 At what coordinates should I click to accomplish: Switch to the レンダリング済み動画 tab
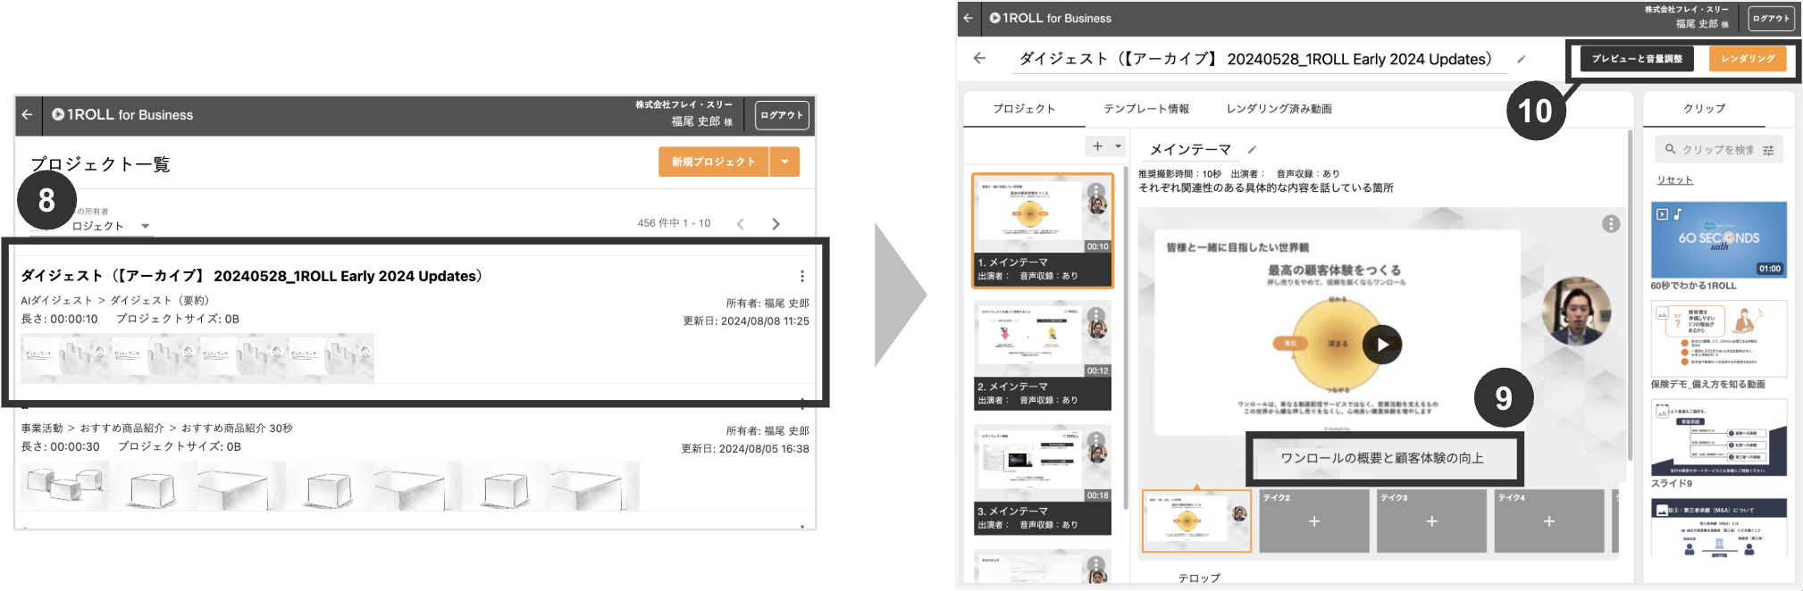coord(1279,109)
